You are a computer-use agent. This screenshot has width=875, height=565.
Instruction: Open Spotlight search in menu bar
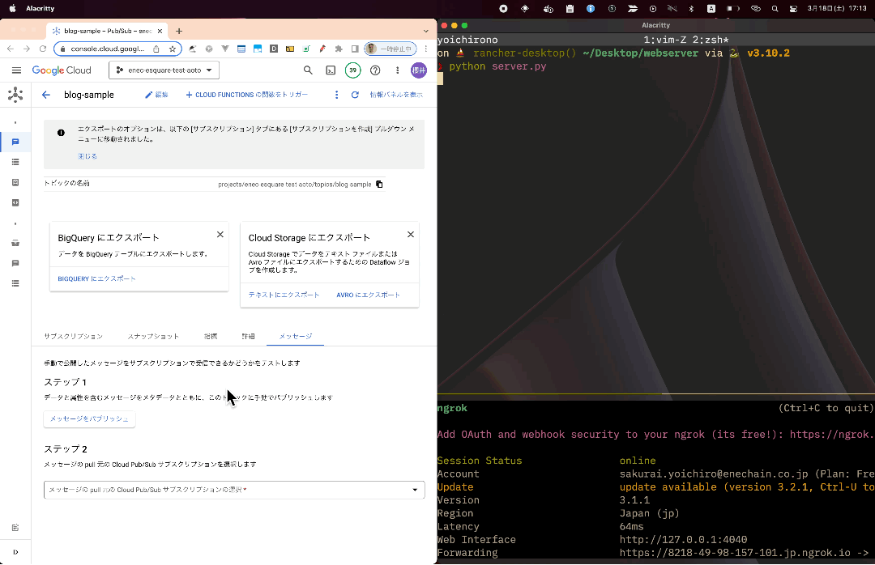775,8
